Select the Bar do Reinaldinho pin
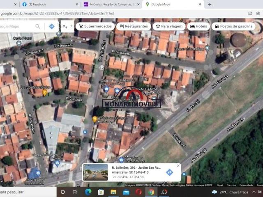263x197 pixels. click(44, 93)
